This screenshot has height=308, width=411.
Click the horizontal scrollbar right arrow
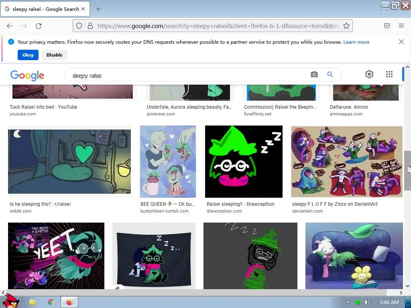[401, 292]
